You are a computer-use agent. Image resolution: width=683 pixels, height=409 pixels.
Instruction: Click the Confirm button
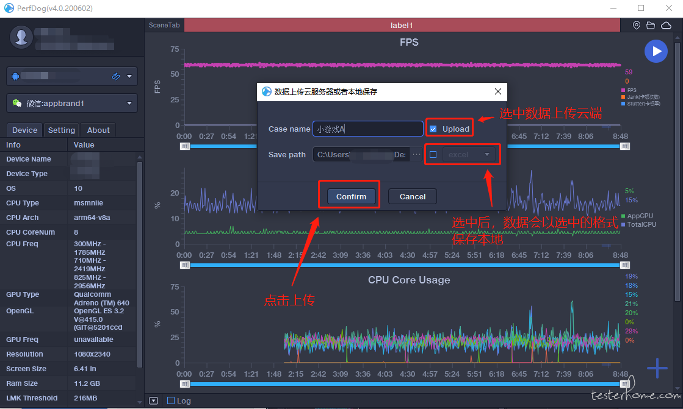(x=351, y=197)
